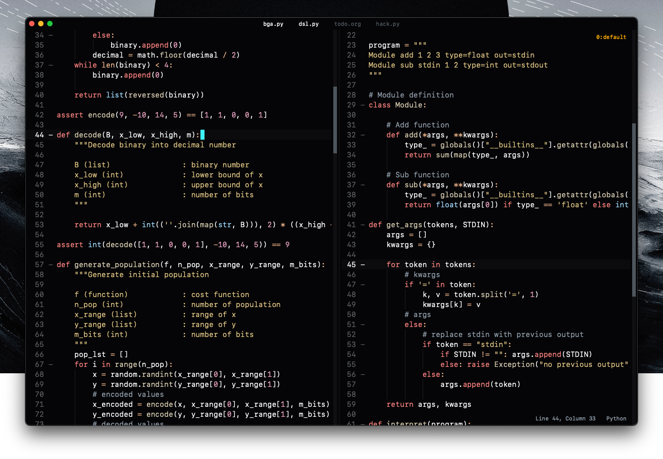Screen dimensions: 663x459
Task: Click the right pane vertical scrollbar thumb
Action: [x=634, y=210]
